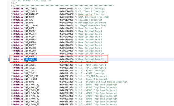Click the RTOS Interrupt from ERAD comment
This screenshot has height=106, width=174.
pyautogui.click(x=94, y=17)
